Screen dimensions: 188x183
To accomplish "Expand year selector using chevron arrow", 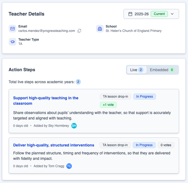I will tap(172, 14).
